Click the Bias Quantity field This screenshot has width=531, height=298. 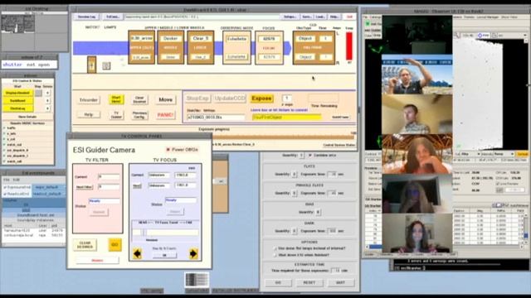pyautogui.click(x=318, y=212)
